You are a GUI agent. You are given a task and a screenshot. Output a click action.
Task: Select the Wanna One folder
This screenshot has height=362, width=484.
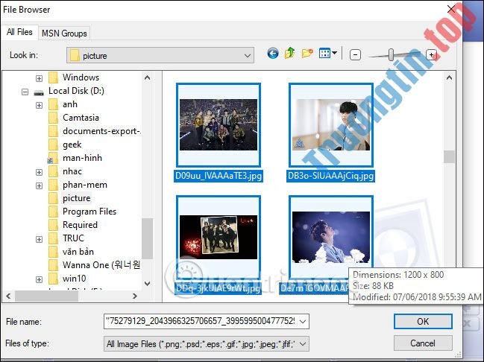point(101,265)
